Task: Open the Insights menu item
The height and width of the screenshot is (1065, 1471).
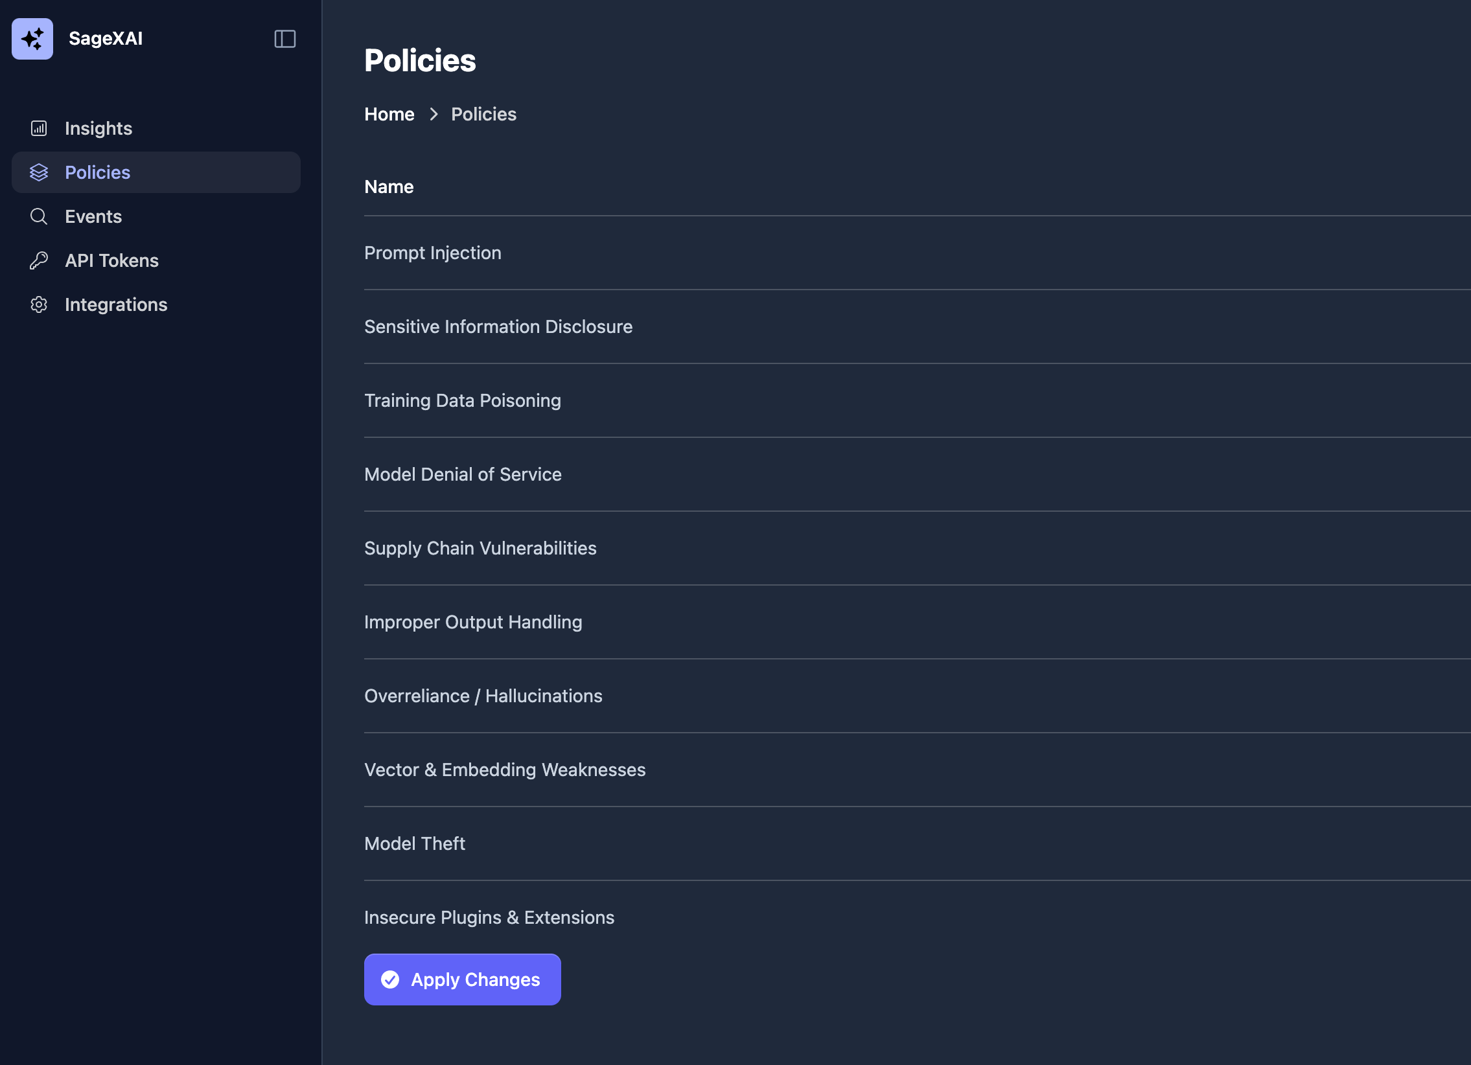Action: (98, 128)
